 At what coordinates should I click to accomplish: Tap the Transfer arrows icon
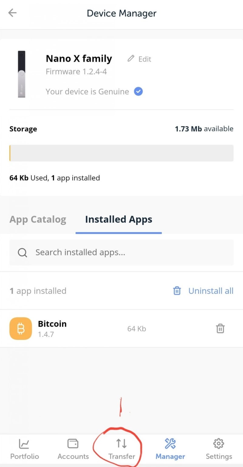pyautogui.click(x=122, y=444)
